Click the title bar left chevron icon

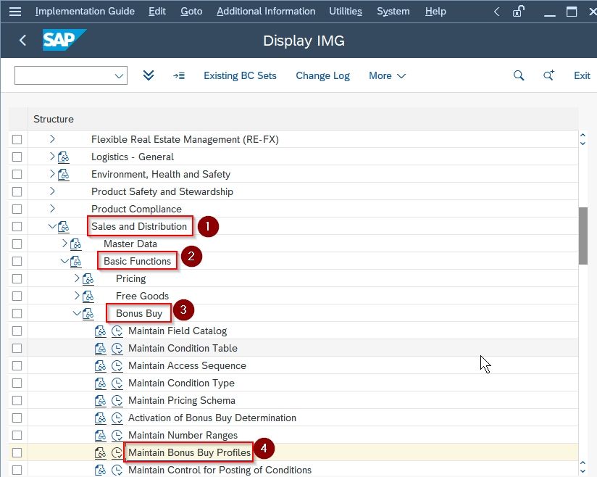pos(496,12)
